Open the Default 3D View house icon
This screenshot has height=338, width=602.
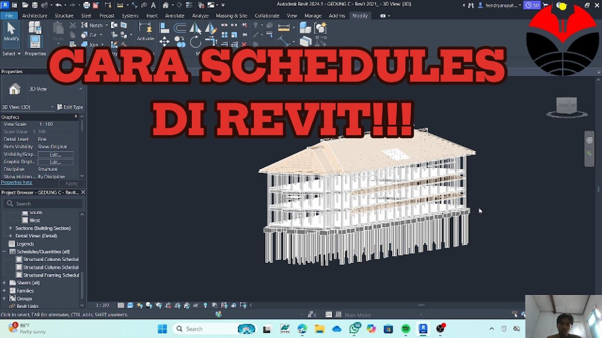[x=166, y=5]
